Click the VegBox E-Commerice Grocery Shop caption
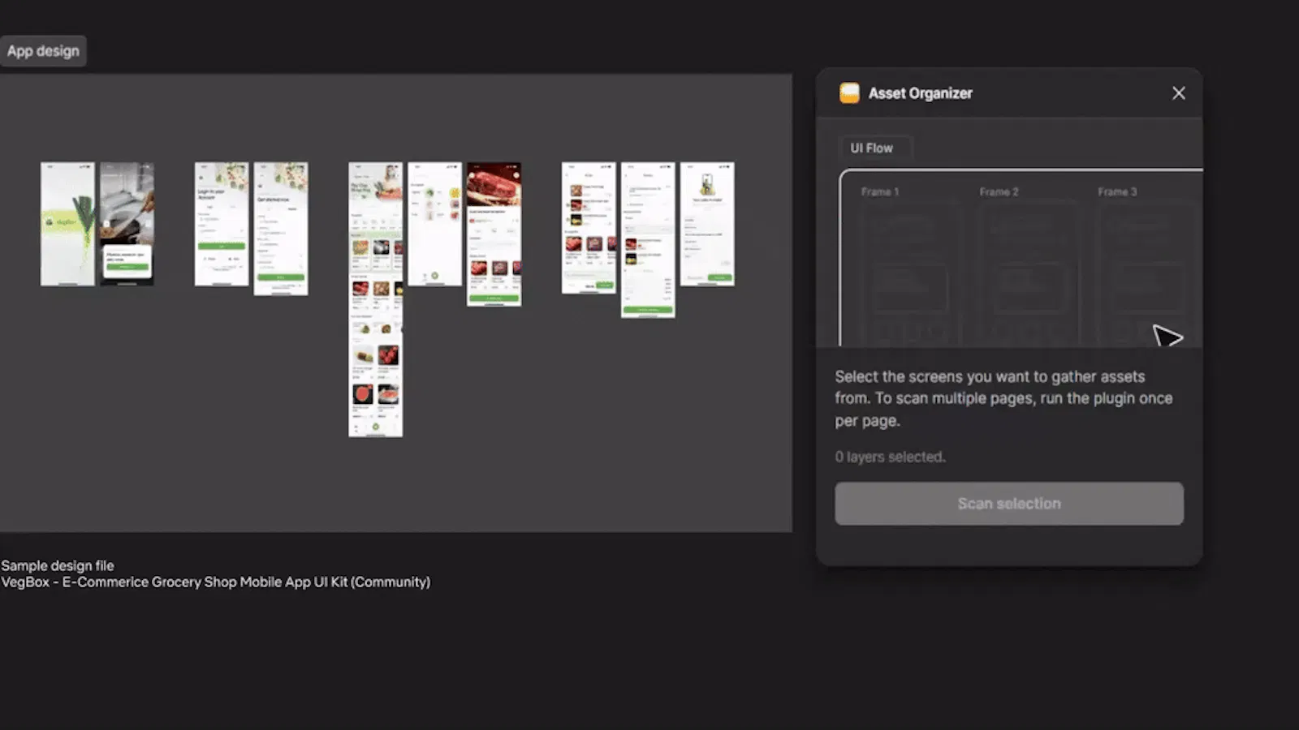Viewport: 1299px width, 730px height. click(216, 582)
